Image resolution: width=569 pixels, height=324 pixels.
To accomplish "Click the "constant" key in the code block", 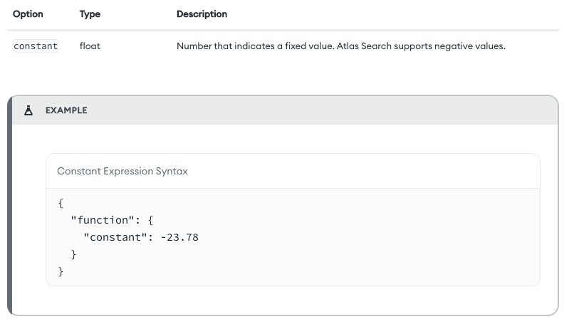I will (x=114, y=237).
